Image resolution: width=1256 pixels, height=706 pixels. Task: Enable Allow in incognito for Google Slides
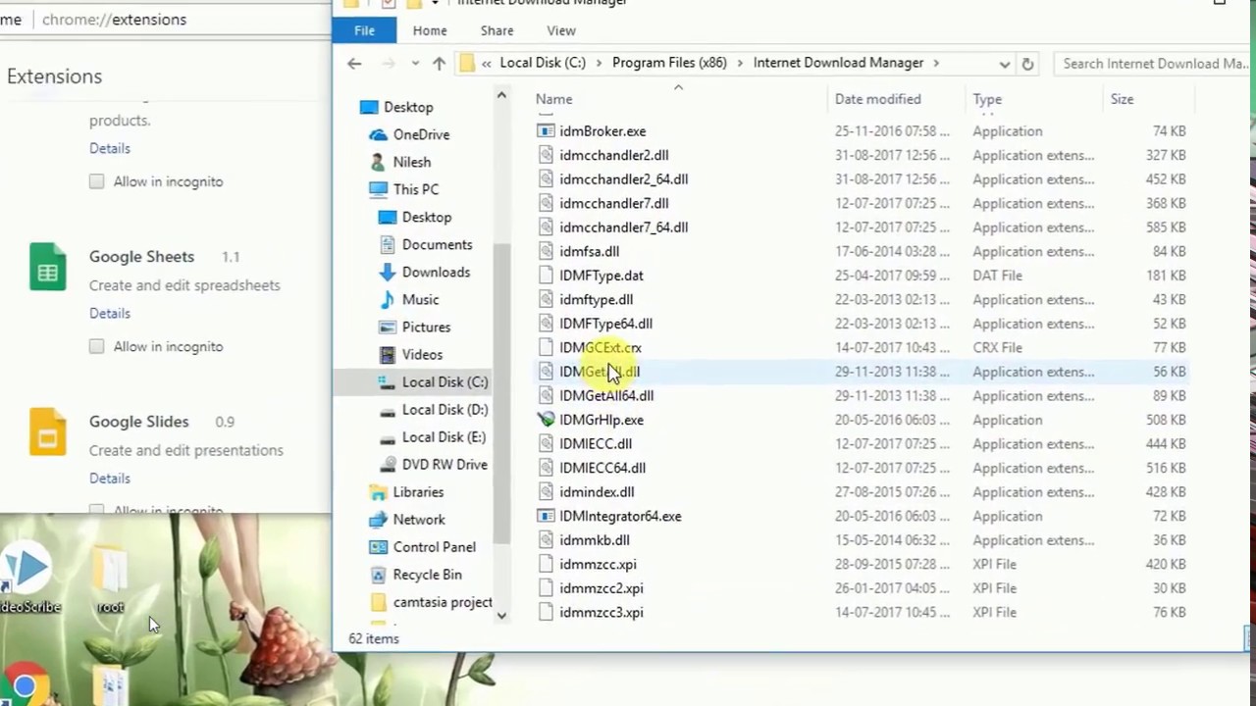[x=96, y=510]
